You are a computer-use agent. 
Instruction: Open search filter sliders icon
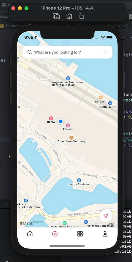[105, 52]
